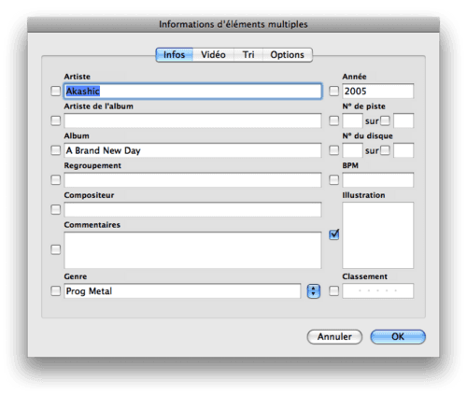Enable the Artiste checkbox
Image resolution: width=467 pixels, height=395 pixels.
(56, 92)
